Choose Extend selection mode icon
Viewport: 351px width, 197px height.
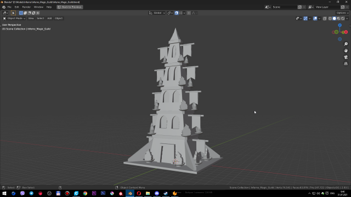tap(25, 13)
